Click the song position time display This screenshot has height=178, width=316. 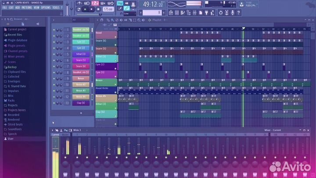click(153, 5)
